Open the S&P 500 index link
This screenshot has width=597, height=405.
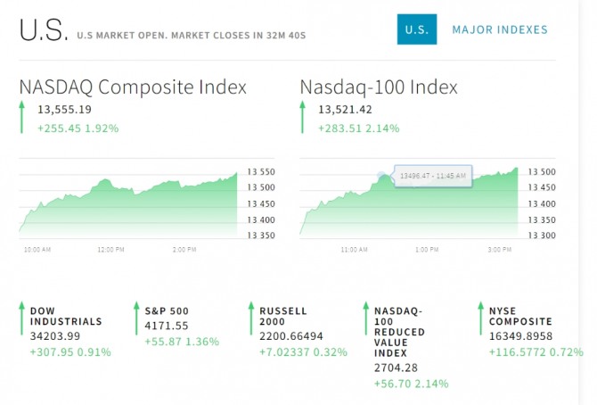pyautogui.click(x=167, y=310)
